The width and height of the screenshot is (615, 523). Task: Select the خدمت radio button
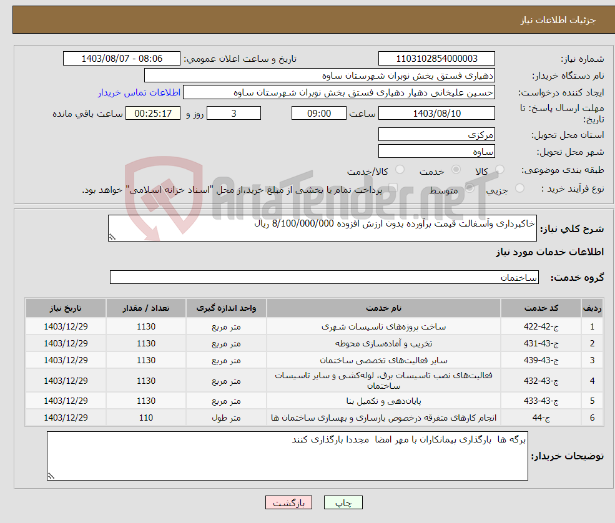pos(456,169)
